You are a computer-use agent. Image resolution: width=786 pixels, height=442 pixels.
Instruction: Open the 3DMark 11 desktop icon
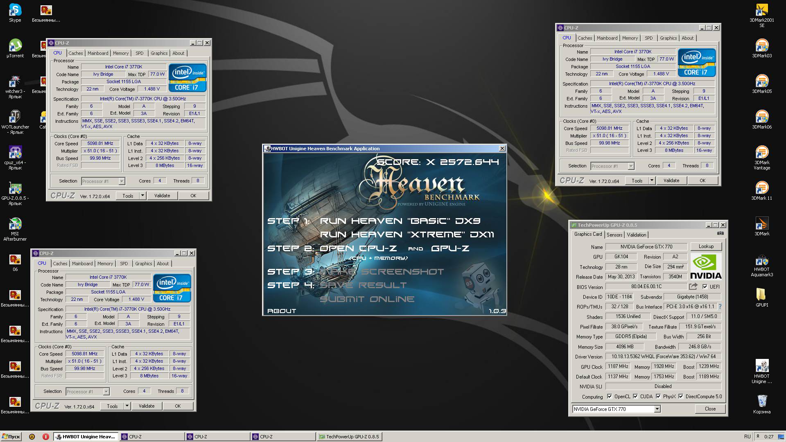pos(761,191)
